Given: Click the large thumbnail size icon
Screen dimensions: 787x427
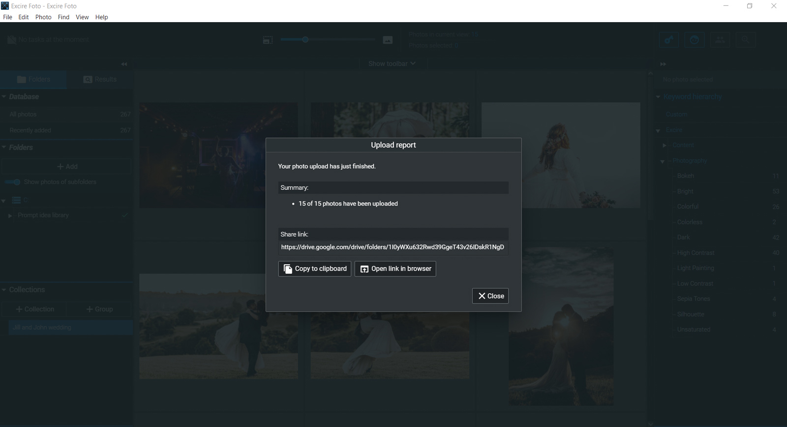Looking at the screenshot, I should (x=388, y=40).
